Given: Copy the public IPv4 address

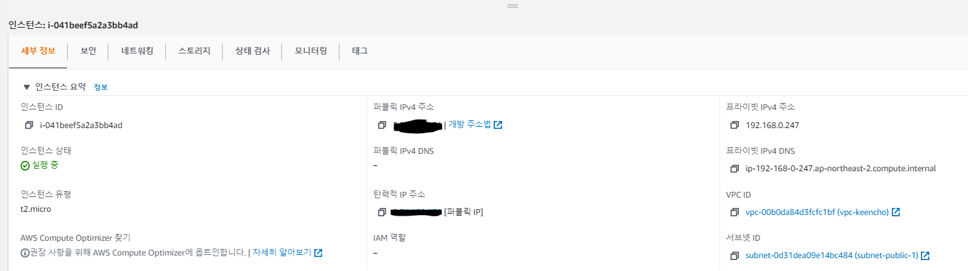Looking at the screenshot, I should [382, 125].
